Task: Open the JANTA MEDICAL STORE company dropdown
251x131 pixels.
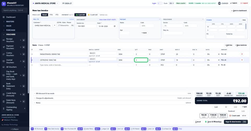Action: point(45,3)
